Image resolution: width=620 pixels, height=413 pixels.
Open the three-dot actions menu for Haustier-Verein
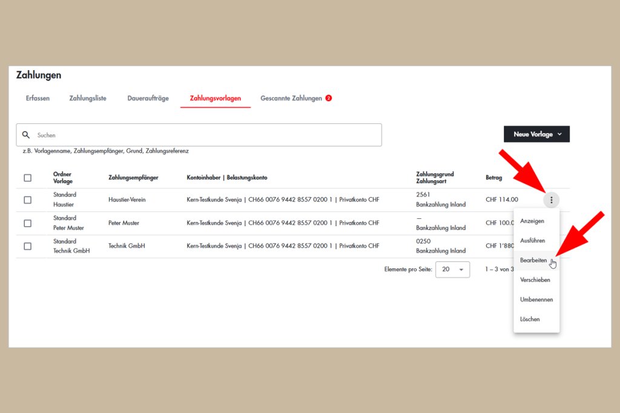(551, 199)
